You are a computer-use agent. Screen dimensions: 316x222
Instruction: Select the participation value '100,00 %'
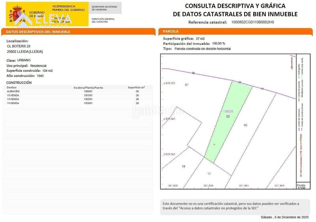click(x=219, y=43)
